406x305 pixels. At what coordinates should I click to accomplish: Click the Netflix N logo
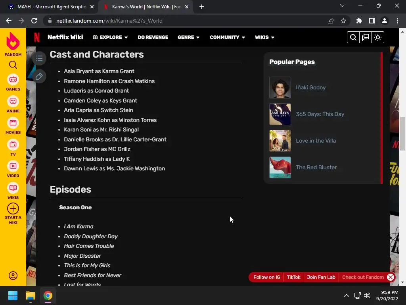pos(37,37)
